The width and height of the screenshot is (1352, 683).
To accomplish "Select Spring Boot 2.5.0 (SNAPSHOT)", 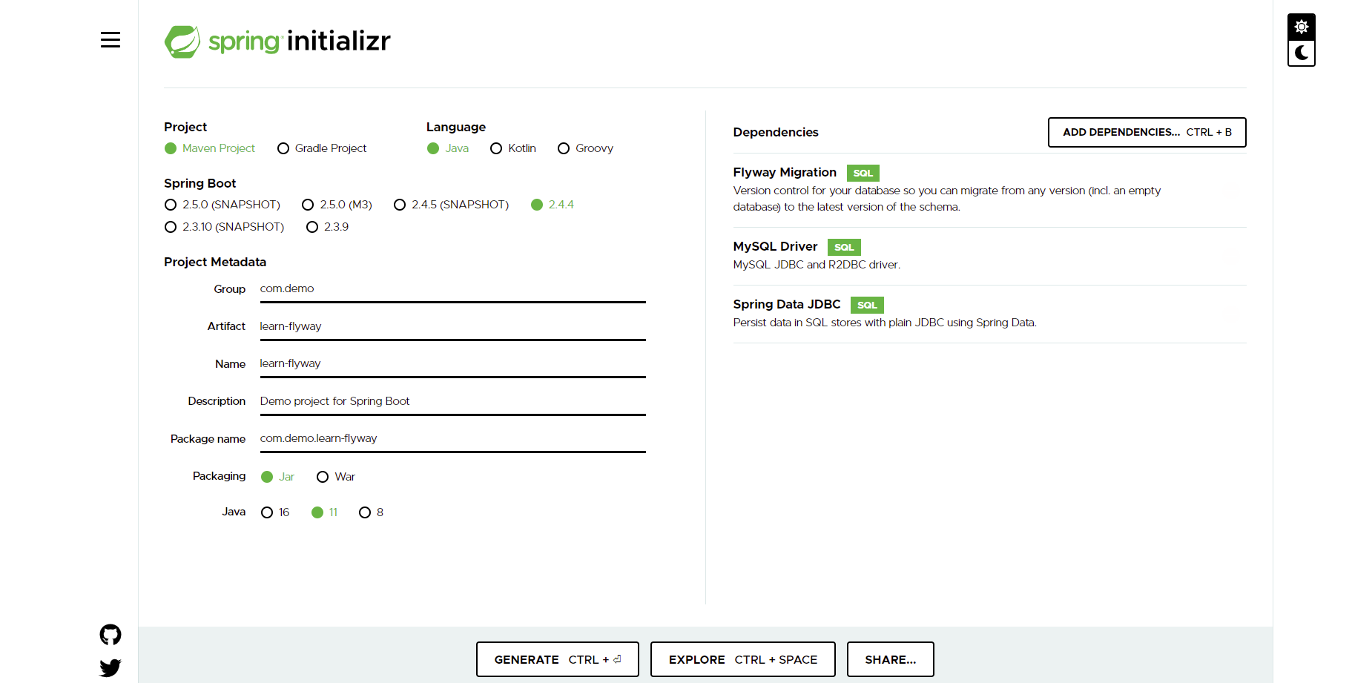I will click(222, 205).
